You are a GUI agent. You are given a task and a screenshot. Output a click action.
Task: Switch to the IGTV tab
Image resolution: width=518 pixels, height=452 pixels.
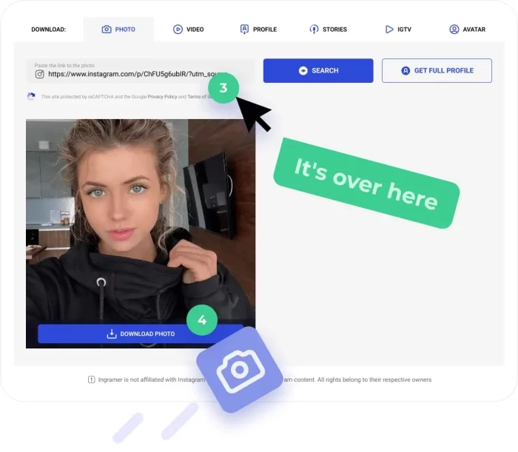[x=399, y=30]
